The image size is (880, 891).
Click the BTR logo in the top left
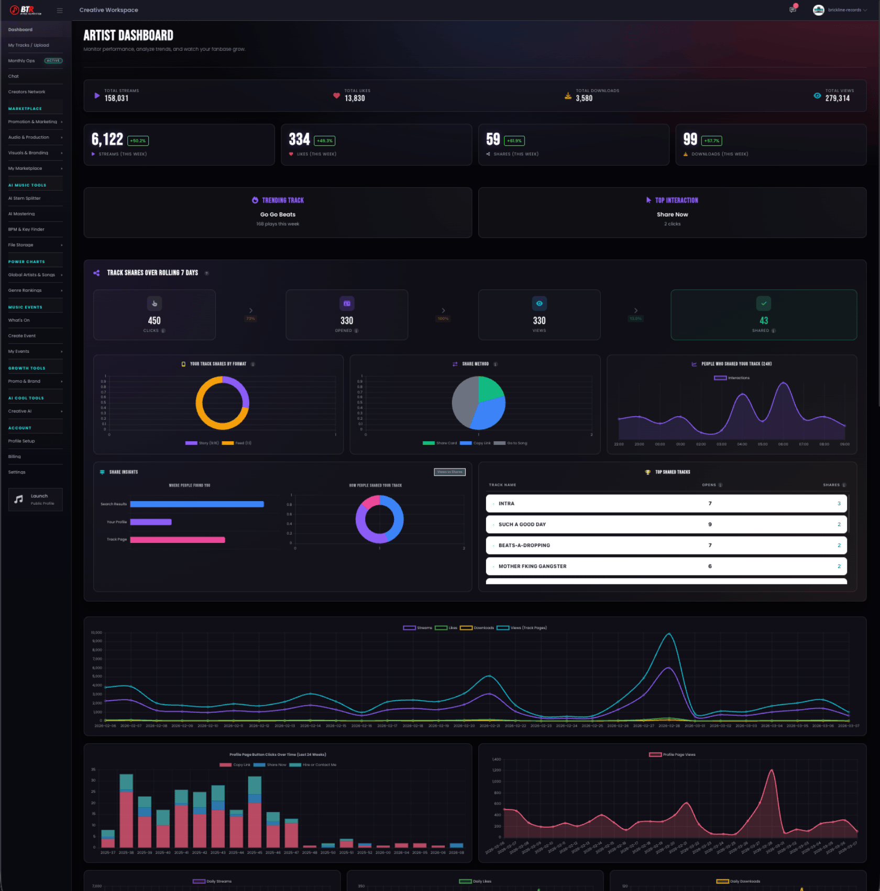tap(22, 9)
